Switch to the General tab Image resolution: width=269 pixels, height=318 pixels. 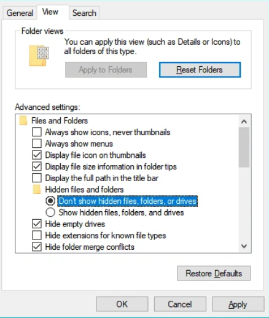20,13
